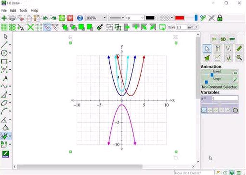This screenshot has height=175, width=246.
Task: Click the printer icon
Action: 12,18
